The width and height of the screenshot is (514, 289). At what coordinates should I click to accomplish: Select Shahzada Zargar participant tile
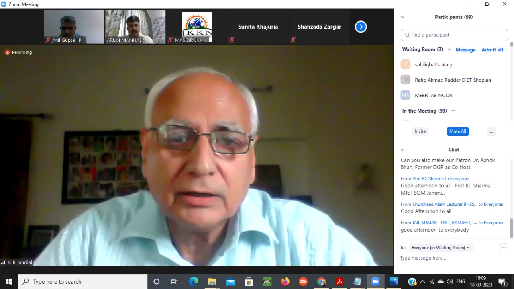click(319, 27)
